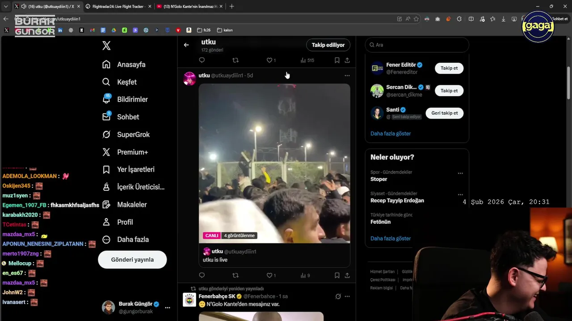
Task: Reply to the utku live post
Action: tap(202, 276)
